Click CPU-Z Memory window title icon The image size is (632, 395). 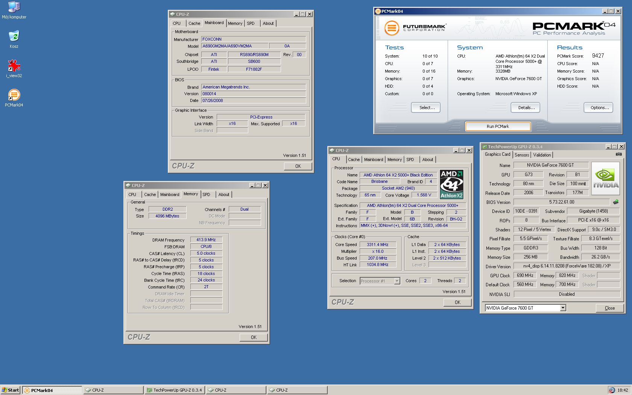(128, 185)
